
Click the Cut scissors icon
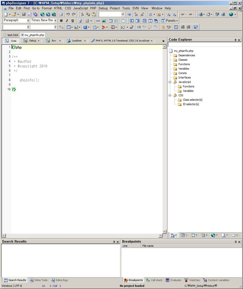point(82,14)
